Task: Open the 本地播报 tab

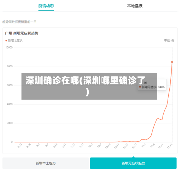Action: point(135,6)
